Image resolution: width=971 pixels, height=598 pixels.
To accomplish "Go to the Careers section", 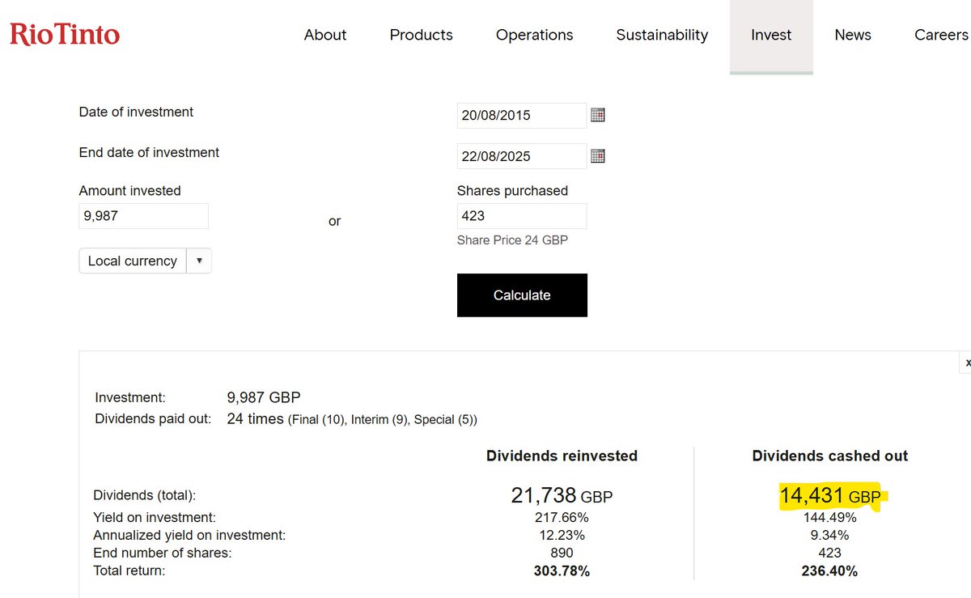I will point(941,35).
